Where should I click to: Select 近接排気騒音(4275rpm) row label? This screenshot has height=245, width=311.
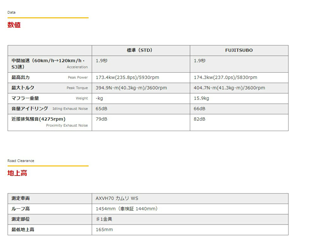click(39, 119)
